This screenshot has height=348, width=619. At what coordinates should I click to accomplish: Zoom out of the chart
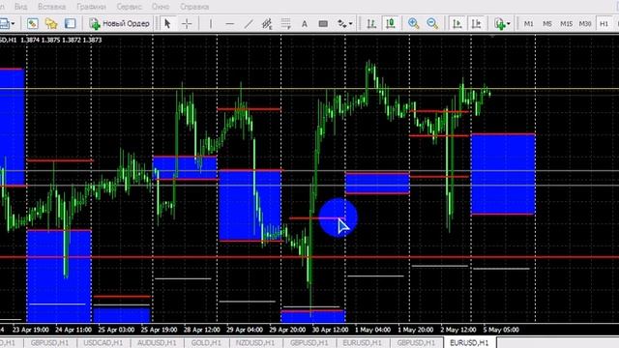click(432, 23)
